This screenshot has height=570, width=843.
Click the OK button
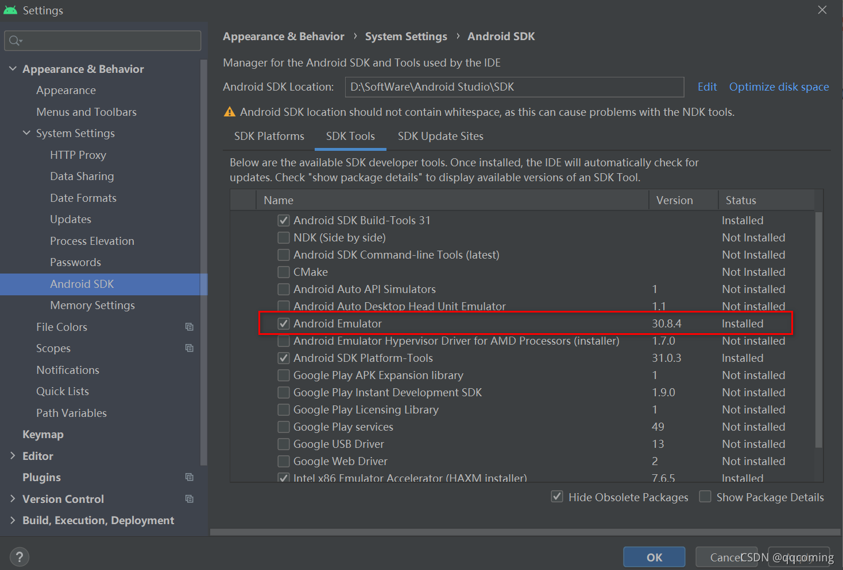point(654,557)
